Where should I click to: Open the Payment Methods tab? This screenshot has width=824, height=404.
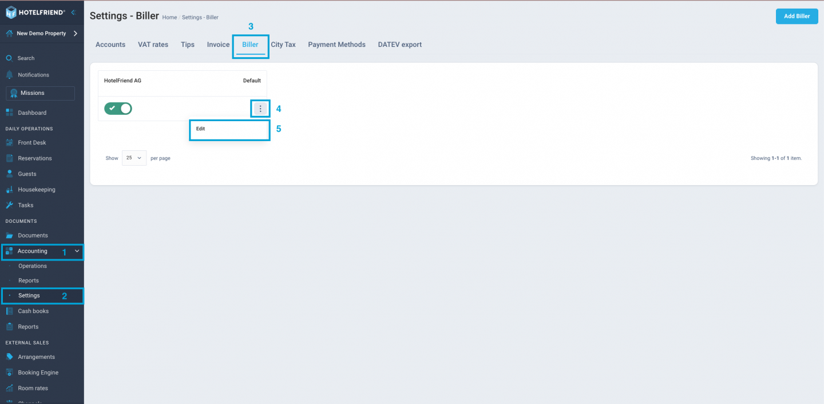click(x=336, y=44)
